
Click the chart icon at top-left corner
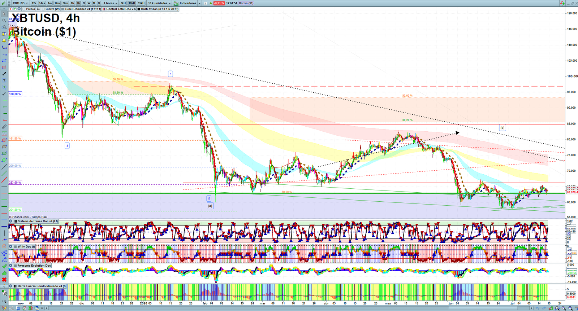click(3, 3)
